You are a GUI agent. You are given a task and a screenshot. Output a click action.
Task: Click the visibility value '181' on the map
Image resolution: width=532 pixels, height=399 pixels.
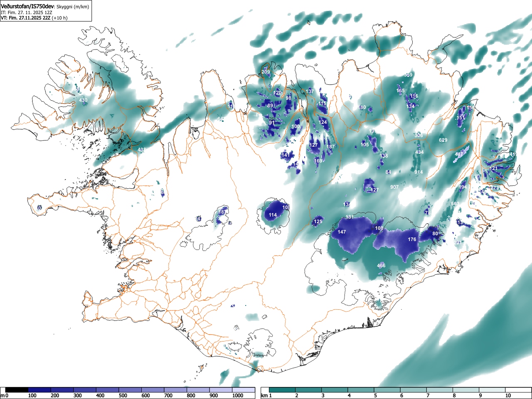pos(350,217)
